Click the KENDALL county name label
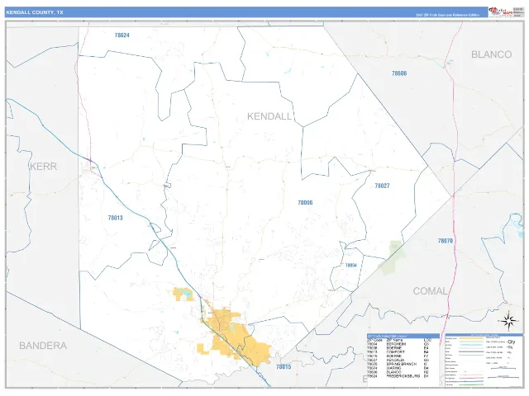The image size is (529, 396). pos(269,116)
